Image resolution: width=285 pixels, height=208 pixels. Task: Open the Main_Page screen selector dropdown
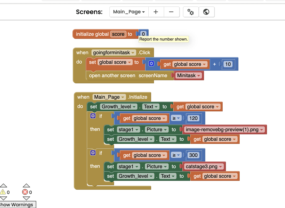point(129,12)
